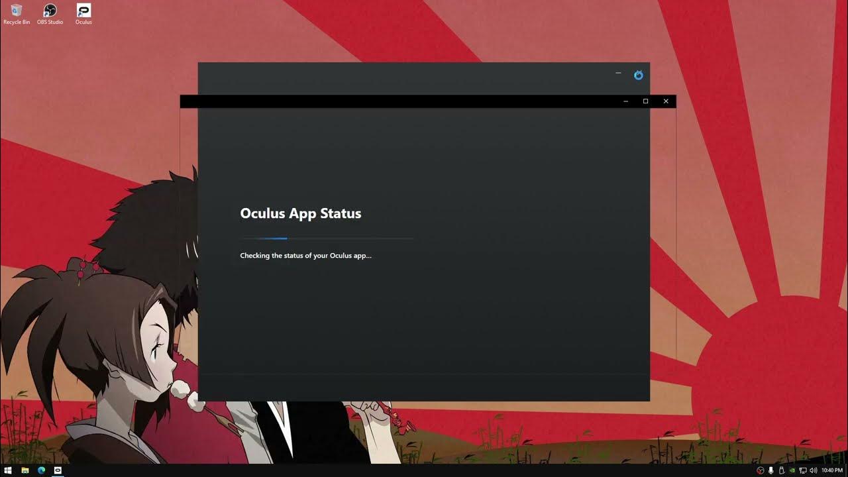The width and height of the screenshot is (848, 477).
Task: Click 'Checking the status of your Oculus app...' text
Action: pyautogui.click(x=306, y=255)
